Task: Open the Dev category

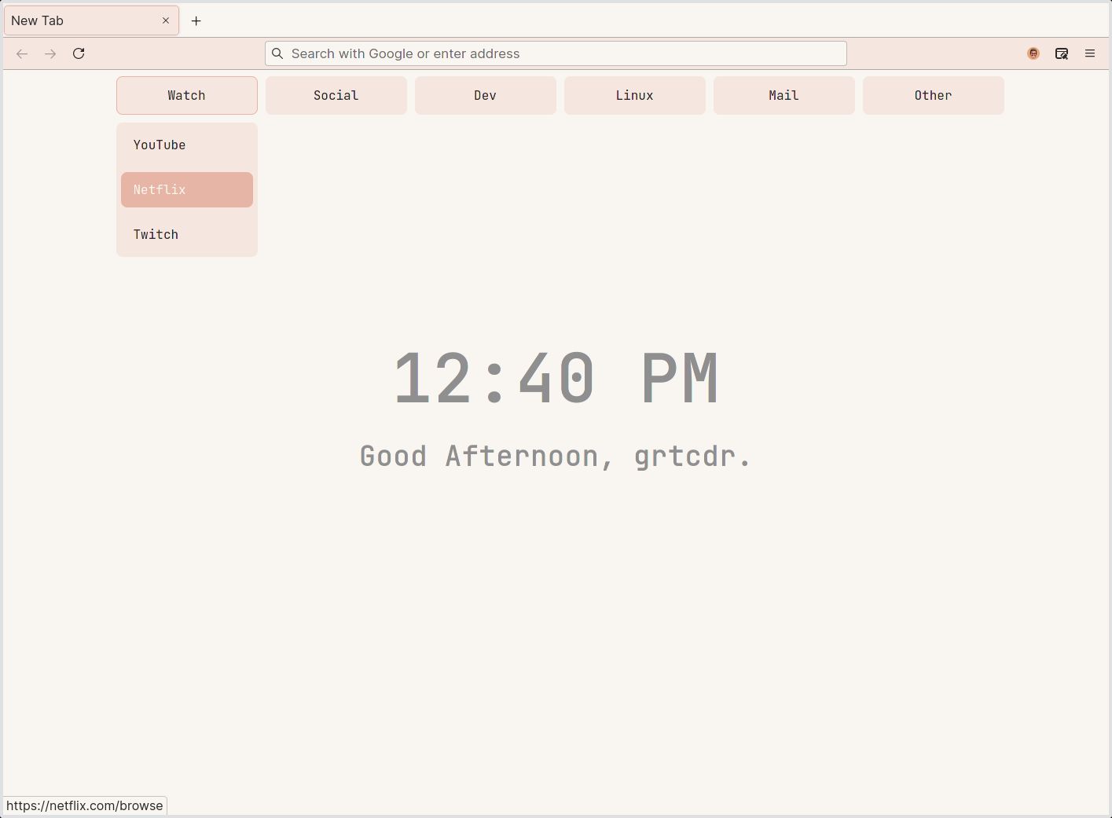Action: pyautogui.click(x=485, y=95)
